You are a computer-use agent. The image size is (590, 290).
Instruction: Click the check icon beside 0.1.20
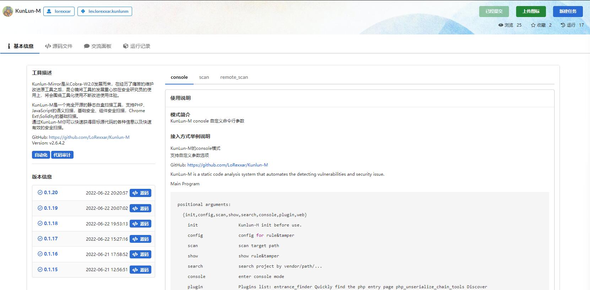tap(40, 192)
